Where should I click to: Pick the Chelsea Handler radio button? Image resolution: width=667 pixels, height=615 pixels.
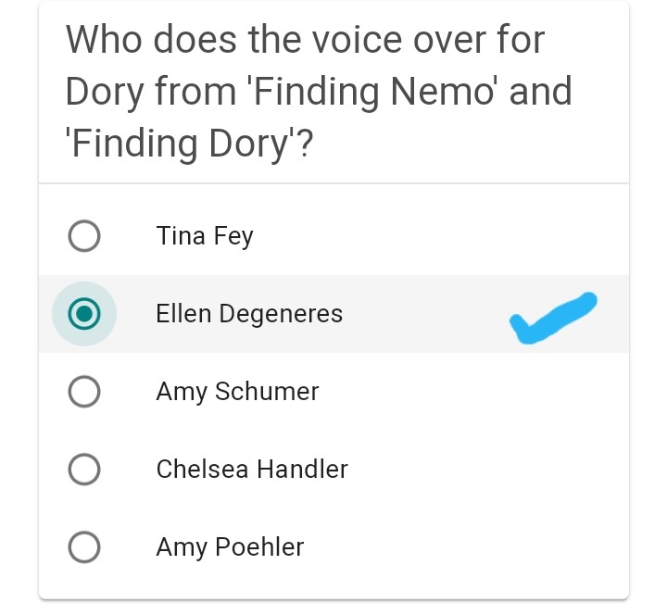[84, 470]
